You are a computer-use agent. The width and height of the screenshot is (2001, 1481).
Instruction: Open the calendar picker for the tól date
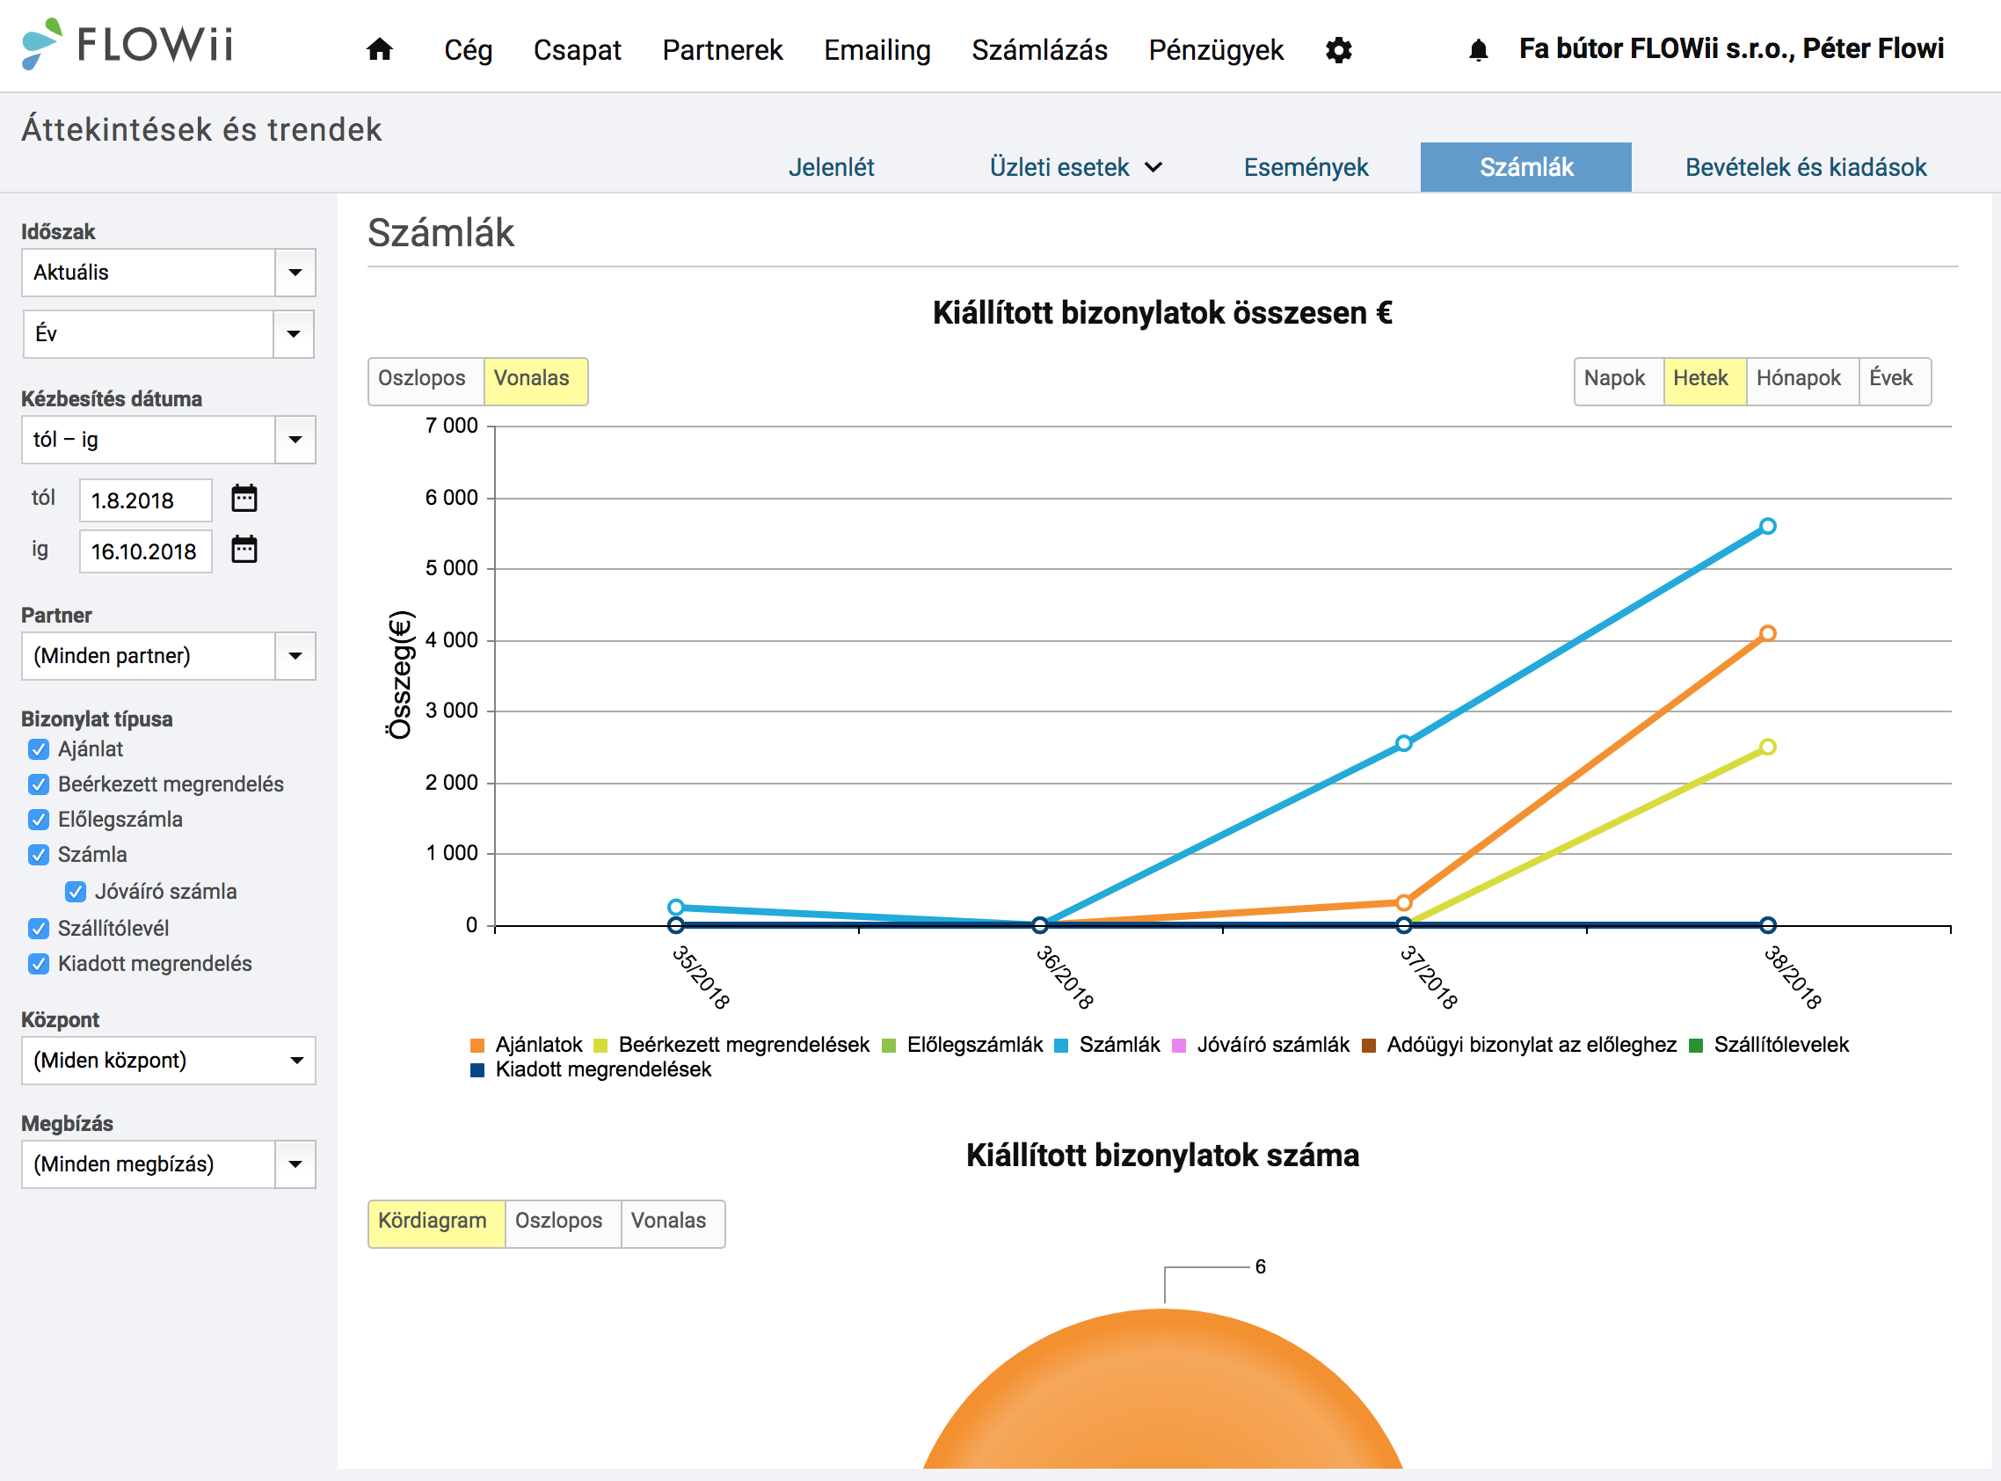(x=244, y=498)
